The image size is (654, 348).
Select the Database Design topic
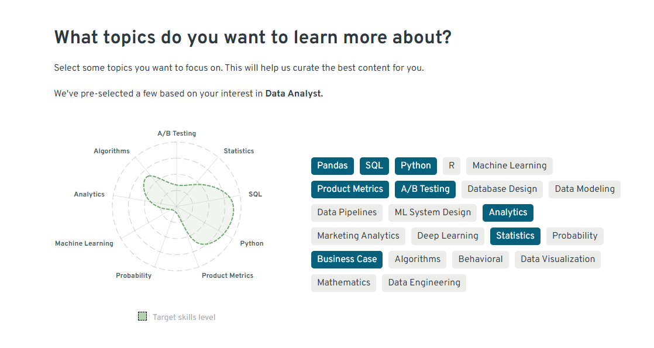coord(502,189)
